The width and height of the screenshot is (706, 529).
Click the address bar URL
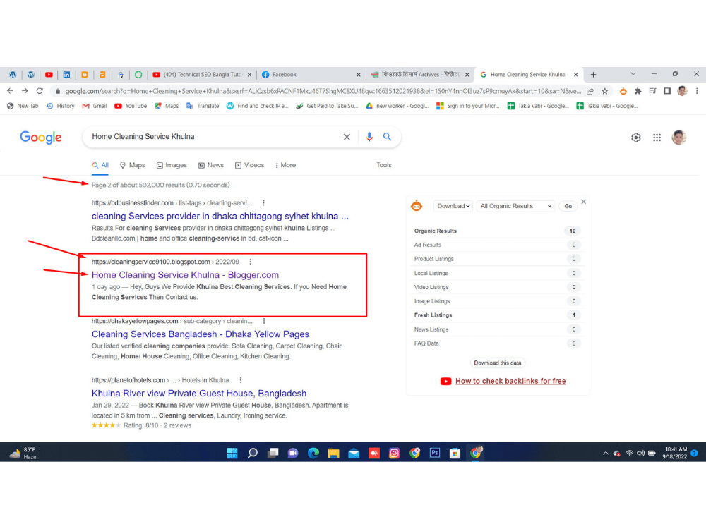(323, 91)
